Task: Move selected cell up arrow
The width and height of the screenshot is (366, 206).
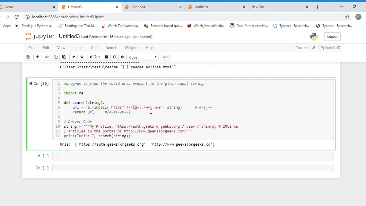Action: tap(74, 57)
